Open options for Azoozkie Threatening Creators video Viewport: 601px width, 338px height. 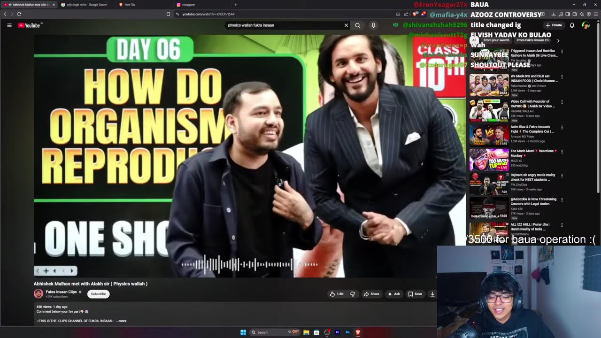click(x=562, y=200)
